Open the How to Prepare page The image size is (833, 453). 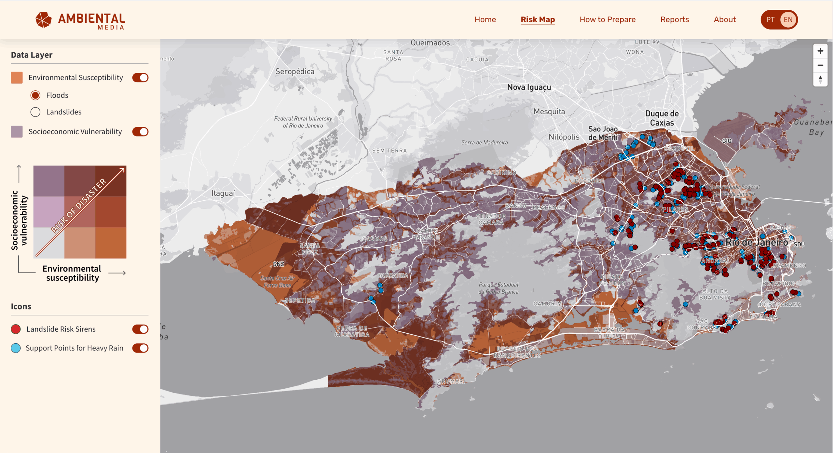607,20
